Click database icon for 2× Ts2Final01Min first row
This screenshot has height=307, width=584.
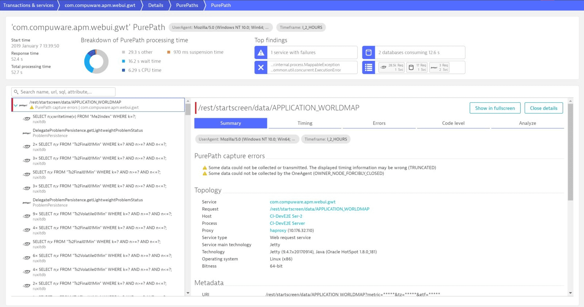pyautogui.click(x=27, y=147)
